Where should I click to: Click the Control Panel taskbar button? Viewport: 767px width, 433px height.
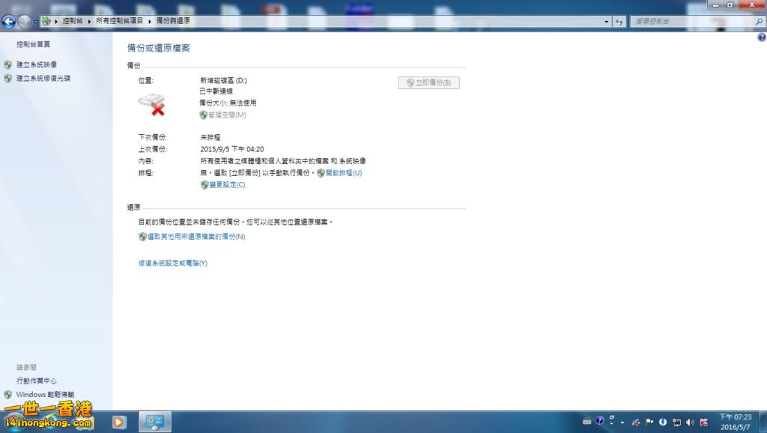155,422
